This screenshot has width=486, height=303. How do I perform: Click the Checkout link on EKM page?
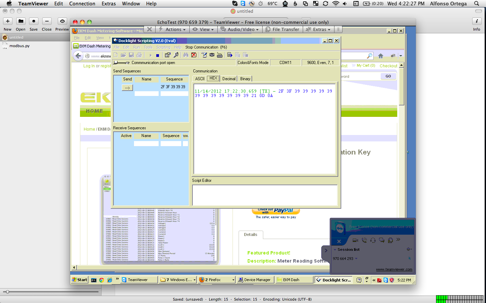point(388,66)
